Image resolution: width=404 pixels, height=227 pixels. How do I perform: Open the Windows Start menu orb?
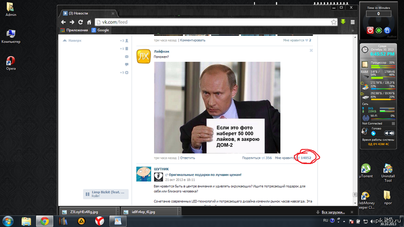click(8, 221)
